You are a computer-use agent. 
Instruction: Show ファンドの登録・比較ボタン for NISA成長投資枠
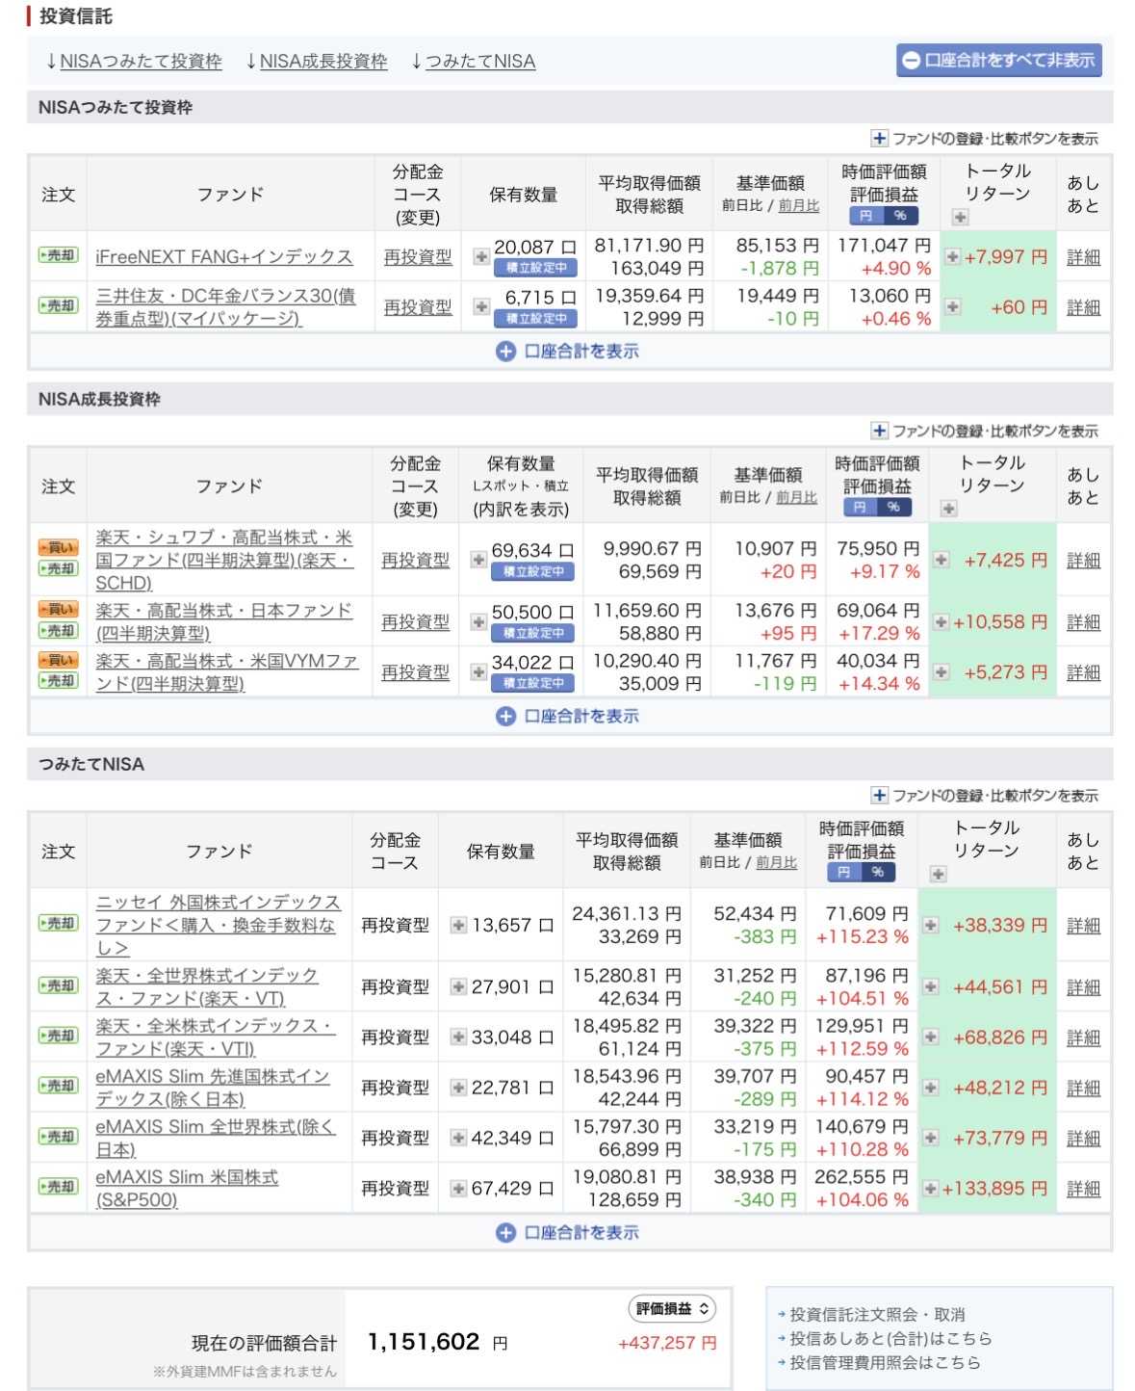tap(984, 431)
